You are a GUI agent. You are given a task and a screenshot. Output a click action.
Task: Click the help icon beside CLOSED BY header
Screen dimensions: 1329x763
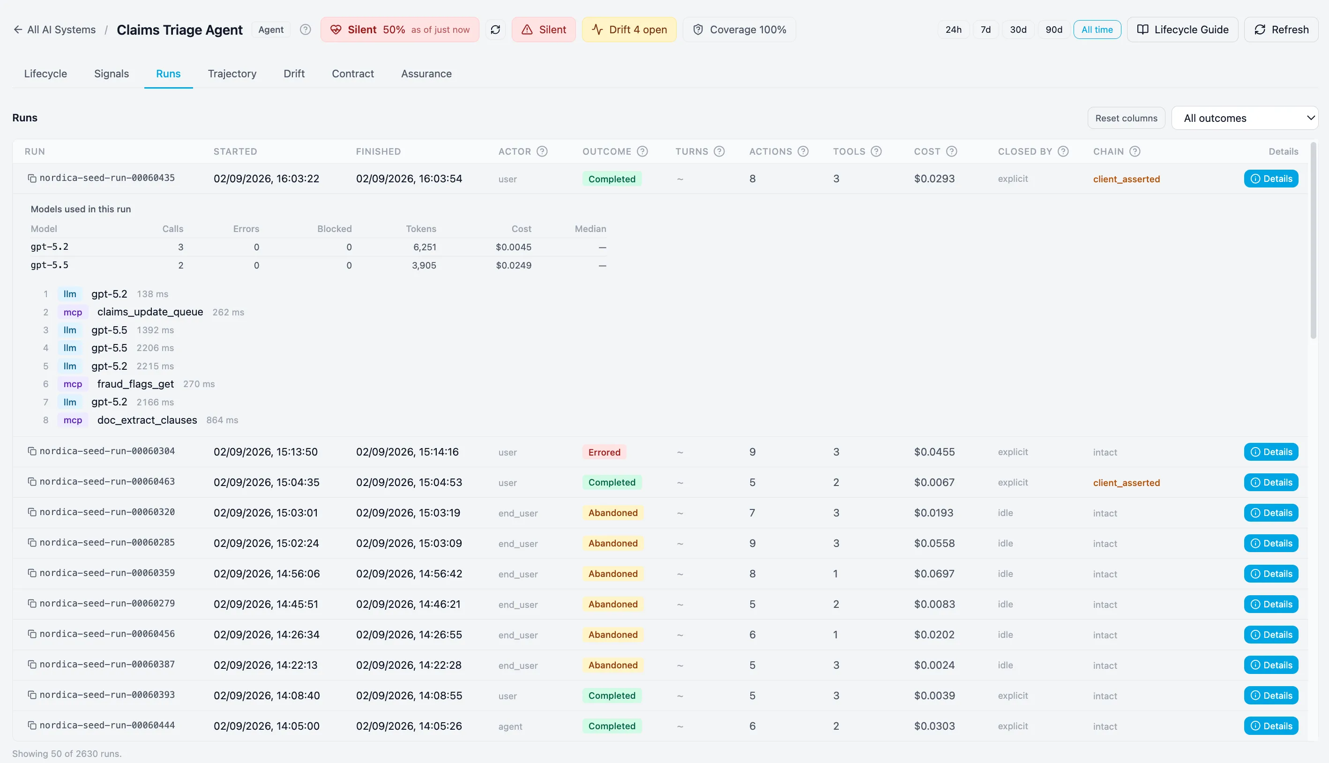point(1063,151)
